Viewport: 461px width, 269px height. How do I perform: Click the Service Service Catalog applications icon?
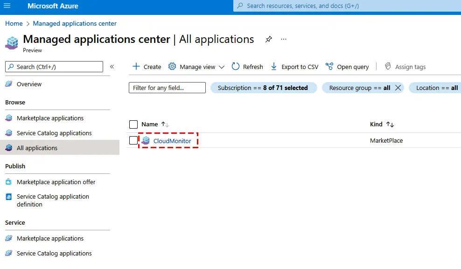point(9,253)
